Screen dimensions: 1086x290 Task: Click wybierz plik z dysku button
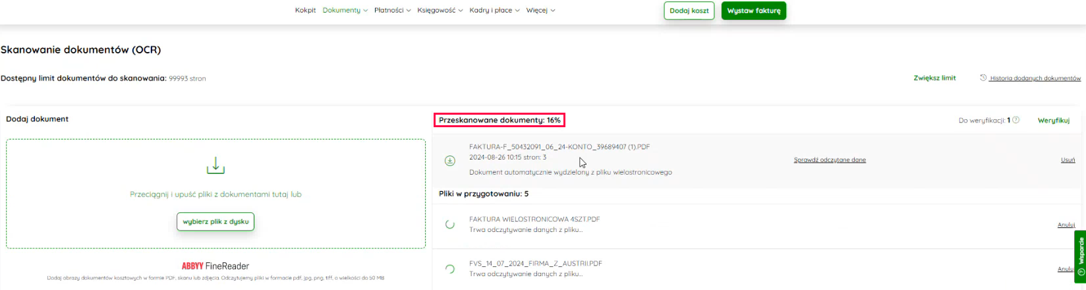215,221
